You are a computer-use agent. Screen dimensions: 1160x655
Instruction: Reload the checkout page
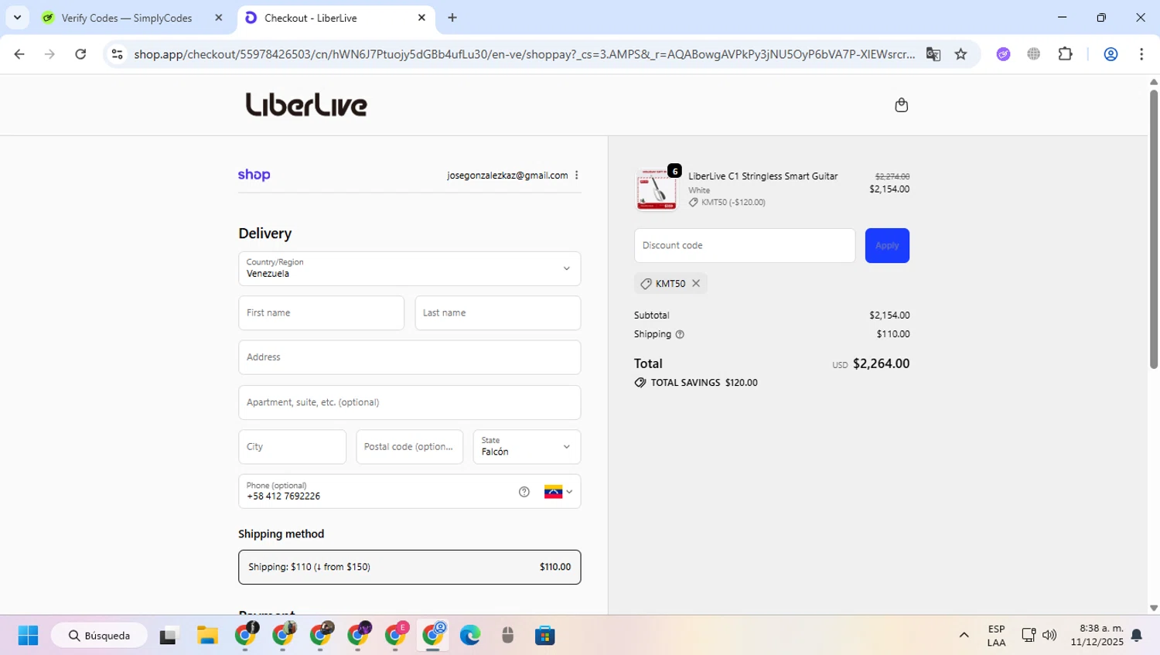click(80, 54)
